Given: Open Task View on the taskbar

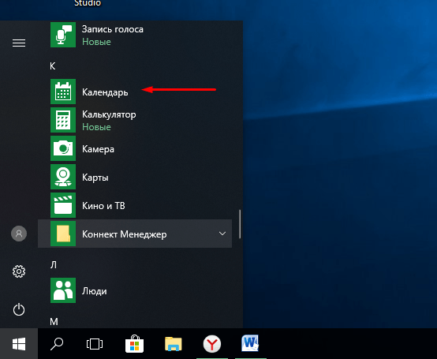Looking at the screenshot, I should 95,344.
